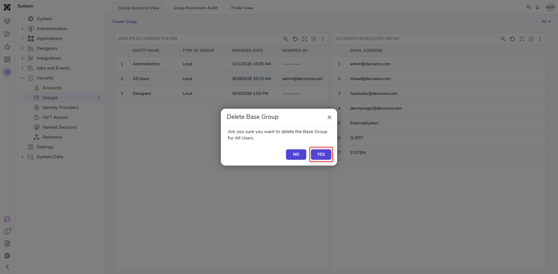Viewport: 558px width, 274px height.
Task: Expand the Integrations tree node
Action: click(x=22, y=58)
